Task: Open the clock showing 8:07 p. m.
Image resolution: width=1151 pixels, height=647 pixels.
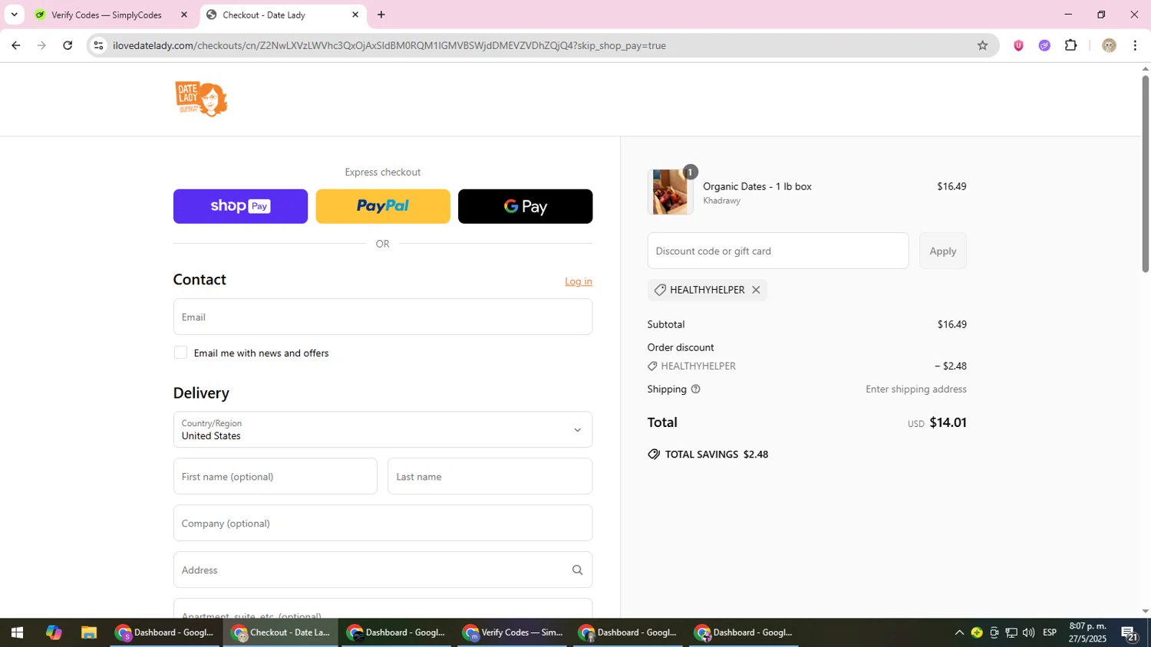Action: [1088, 632]
